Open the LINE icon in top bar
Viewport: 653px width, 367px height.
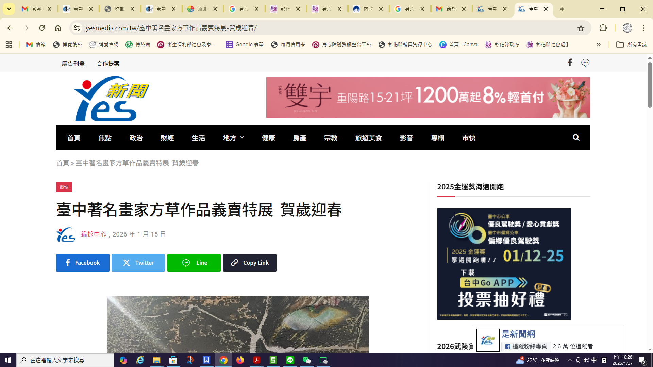pos(585,63)
